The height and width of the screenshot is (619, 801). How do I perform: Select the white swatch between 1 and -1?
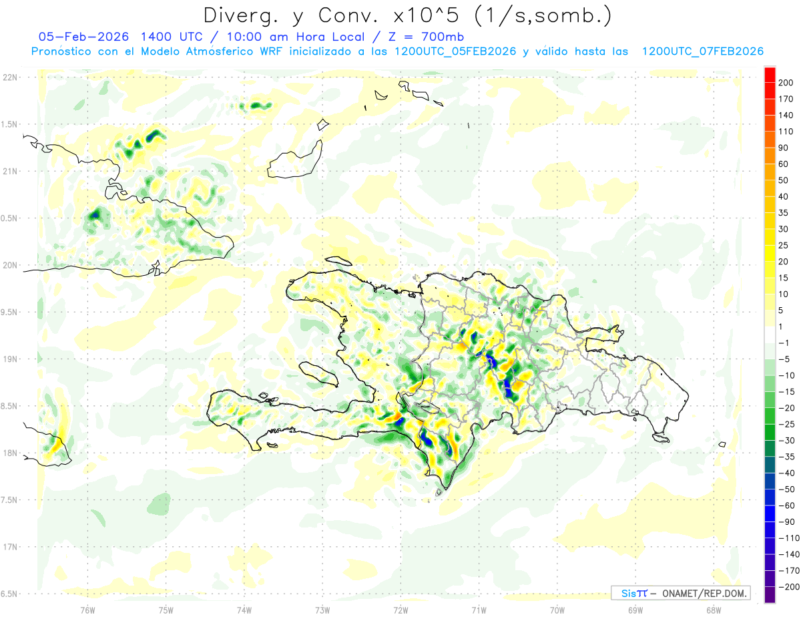(x=770, y=335)
